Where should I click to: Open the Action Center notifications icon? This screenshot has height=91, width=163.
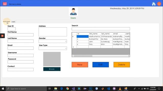(x=159, y=89)
